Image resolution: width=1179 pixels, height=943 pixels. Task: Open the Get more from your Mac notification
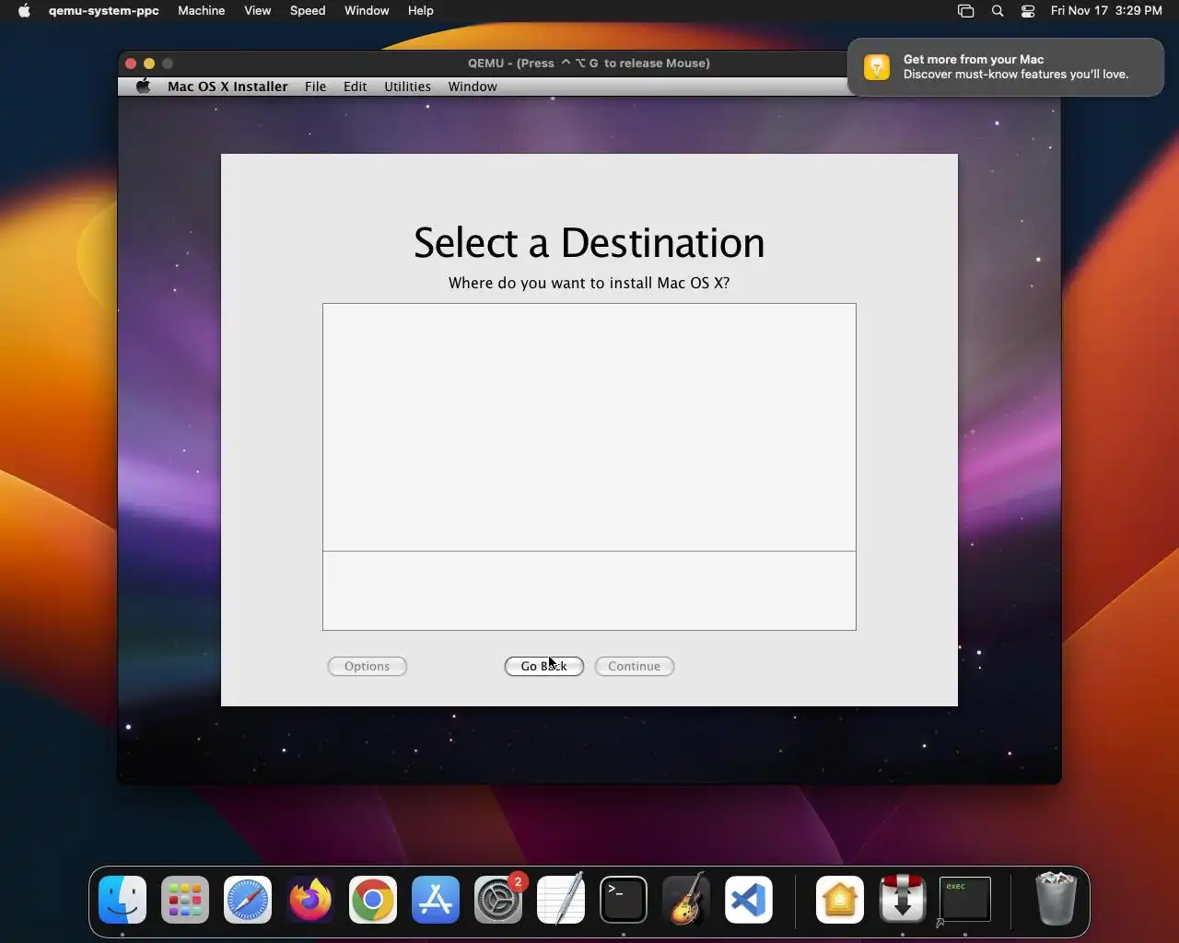1006,66
